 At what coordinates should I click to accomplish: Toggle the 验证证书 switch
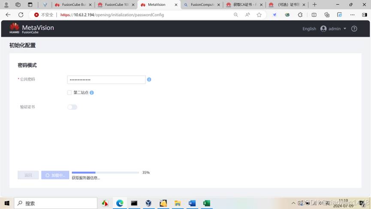click(72, 107)
